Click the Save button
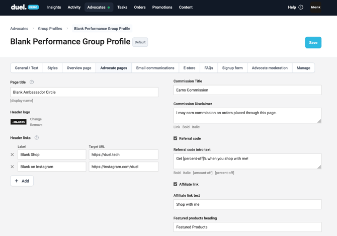Image resolution: width=337 pixels, height=236 pixels. point(313,43)
